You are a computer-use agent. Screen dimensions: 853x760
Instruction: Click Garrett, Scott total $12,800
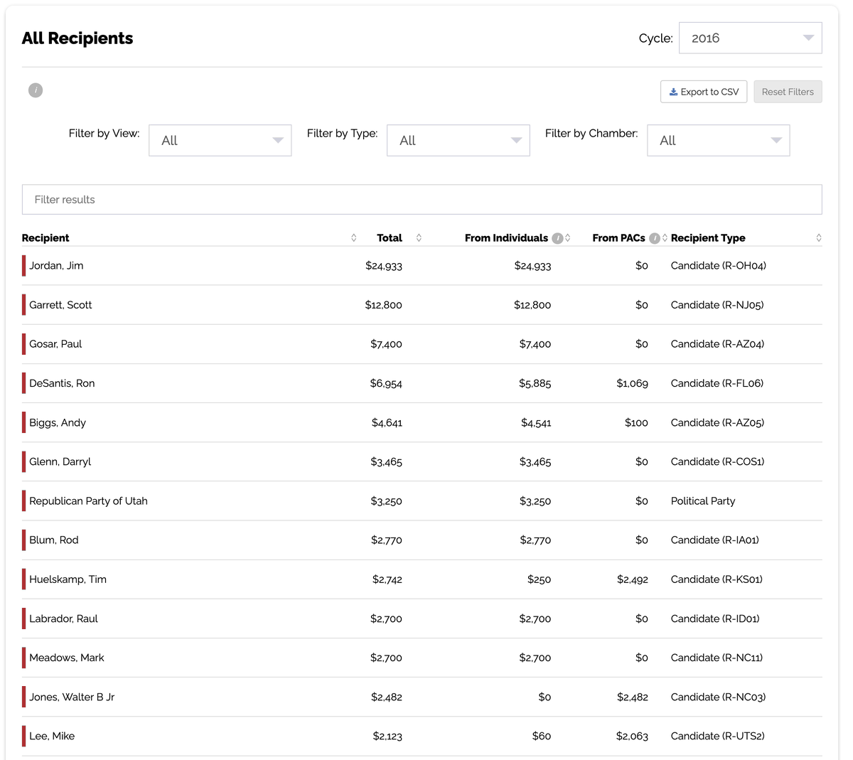point(384,305)
